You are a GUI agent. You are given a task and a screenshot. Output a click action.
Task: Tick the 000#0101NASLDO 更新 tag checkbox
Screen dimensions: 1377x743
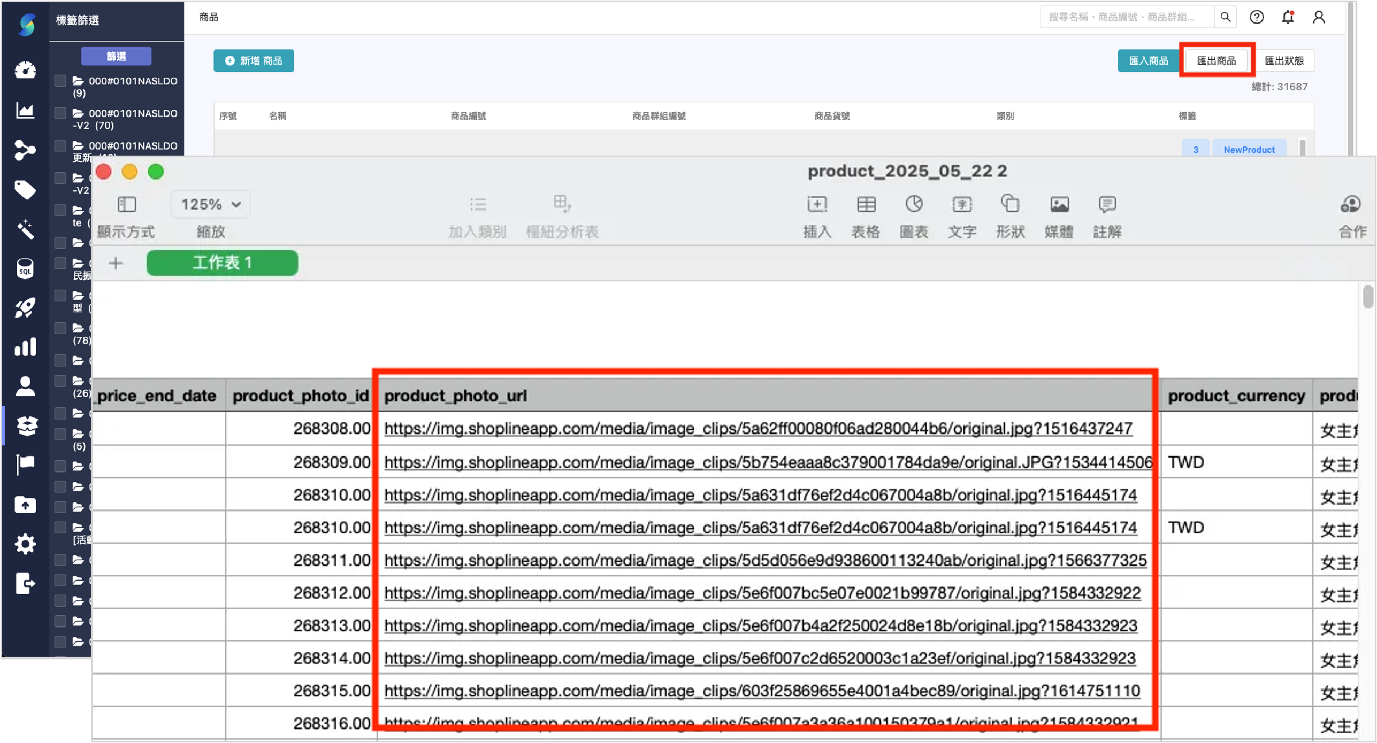[x=60, y=146]
